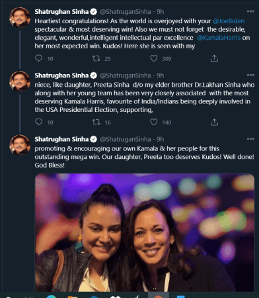Open more options on the first tweet
This screenshot has height=298, width=259.
click(x=250, y=11)
